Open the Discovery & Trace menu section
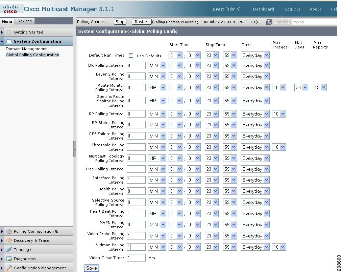This screenshot has height=272, width=343. (36, 240)
